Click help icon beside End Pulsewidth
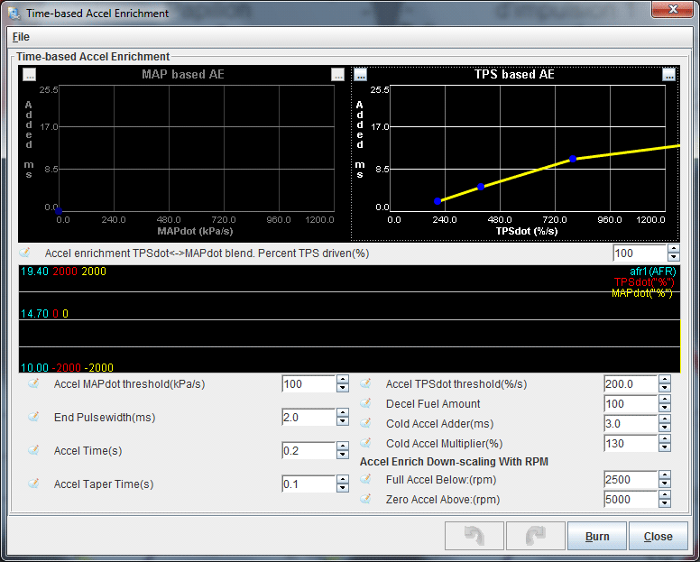The height and width of the screenshot is (562, 700). pyautogui.click(x=34, y=418)
